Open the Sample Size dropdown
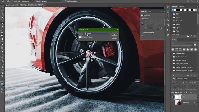Image resolution: width=199 pixels, height=112 pixels. click(28, 1)
